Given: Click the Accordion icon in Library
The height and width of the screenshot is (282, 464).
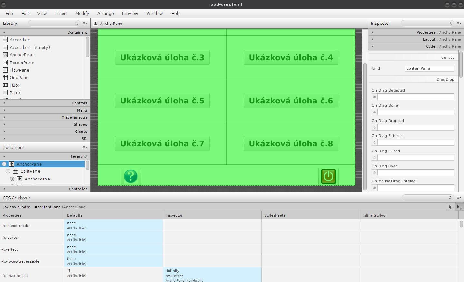Looking at the screenshot, I should coord(5,40).
